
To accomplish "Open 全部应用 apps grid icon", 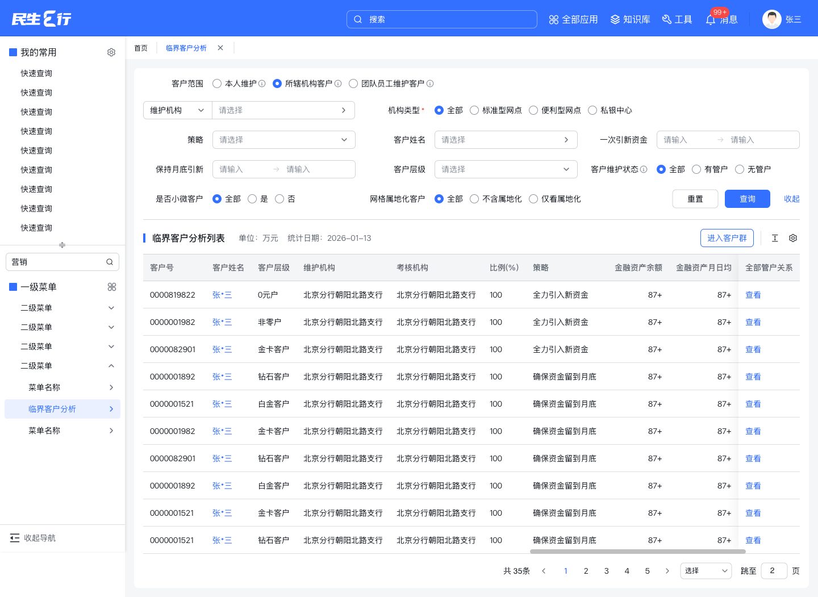I will pos(554,20).
